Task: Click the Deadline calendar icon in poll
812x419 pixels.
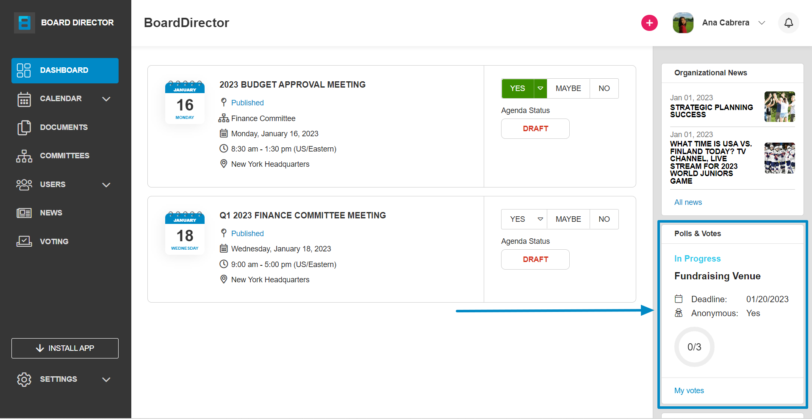Action: (679, 299)
